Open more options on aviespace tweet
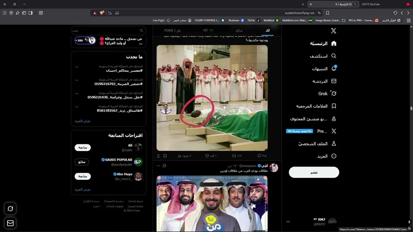The width and height of the screenshot is (413, 232). (x=158, y=166)
